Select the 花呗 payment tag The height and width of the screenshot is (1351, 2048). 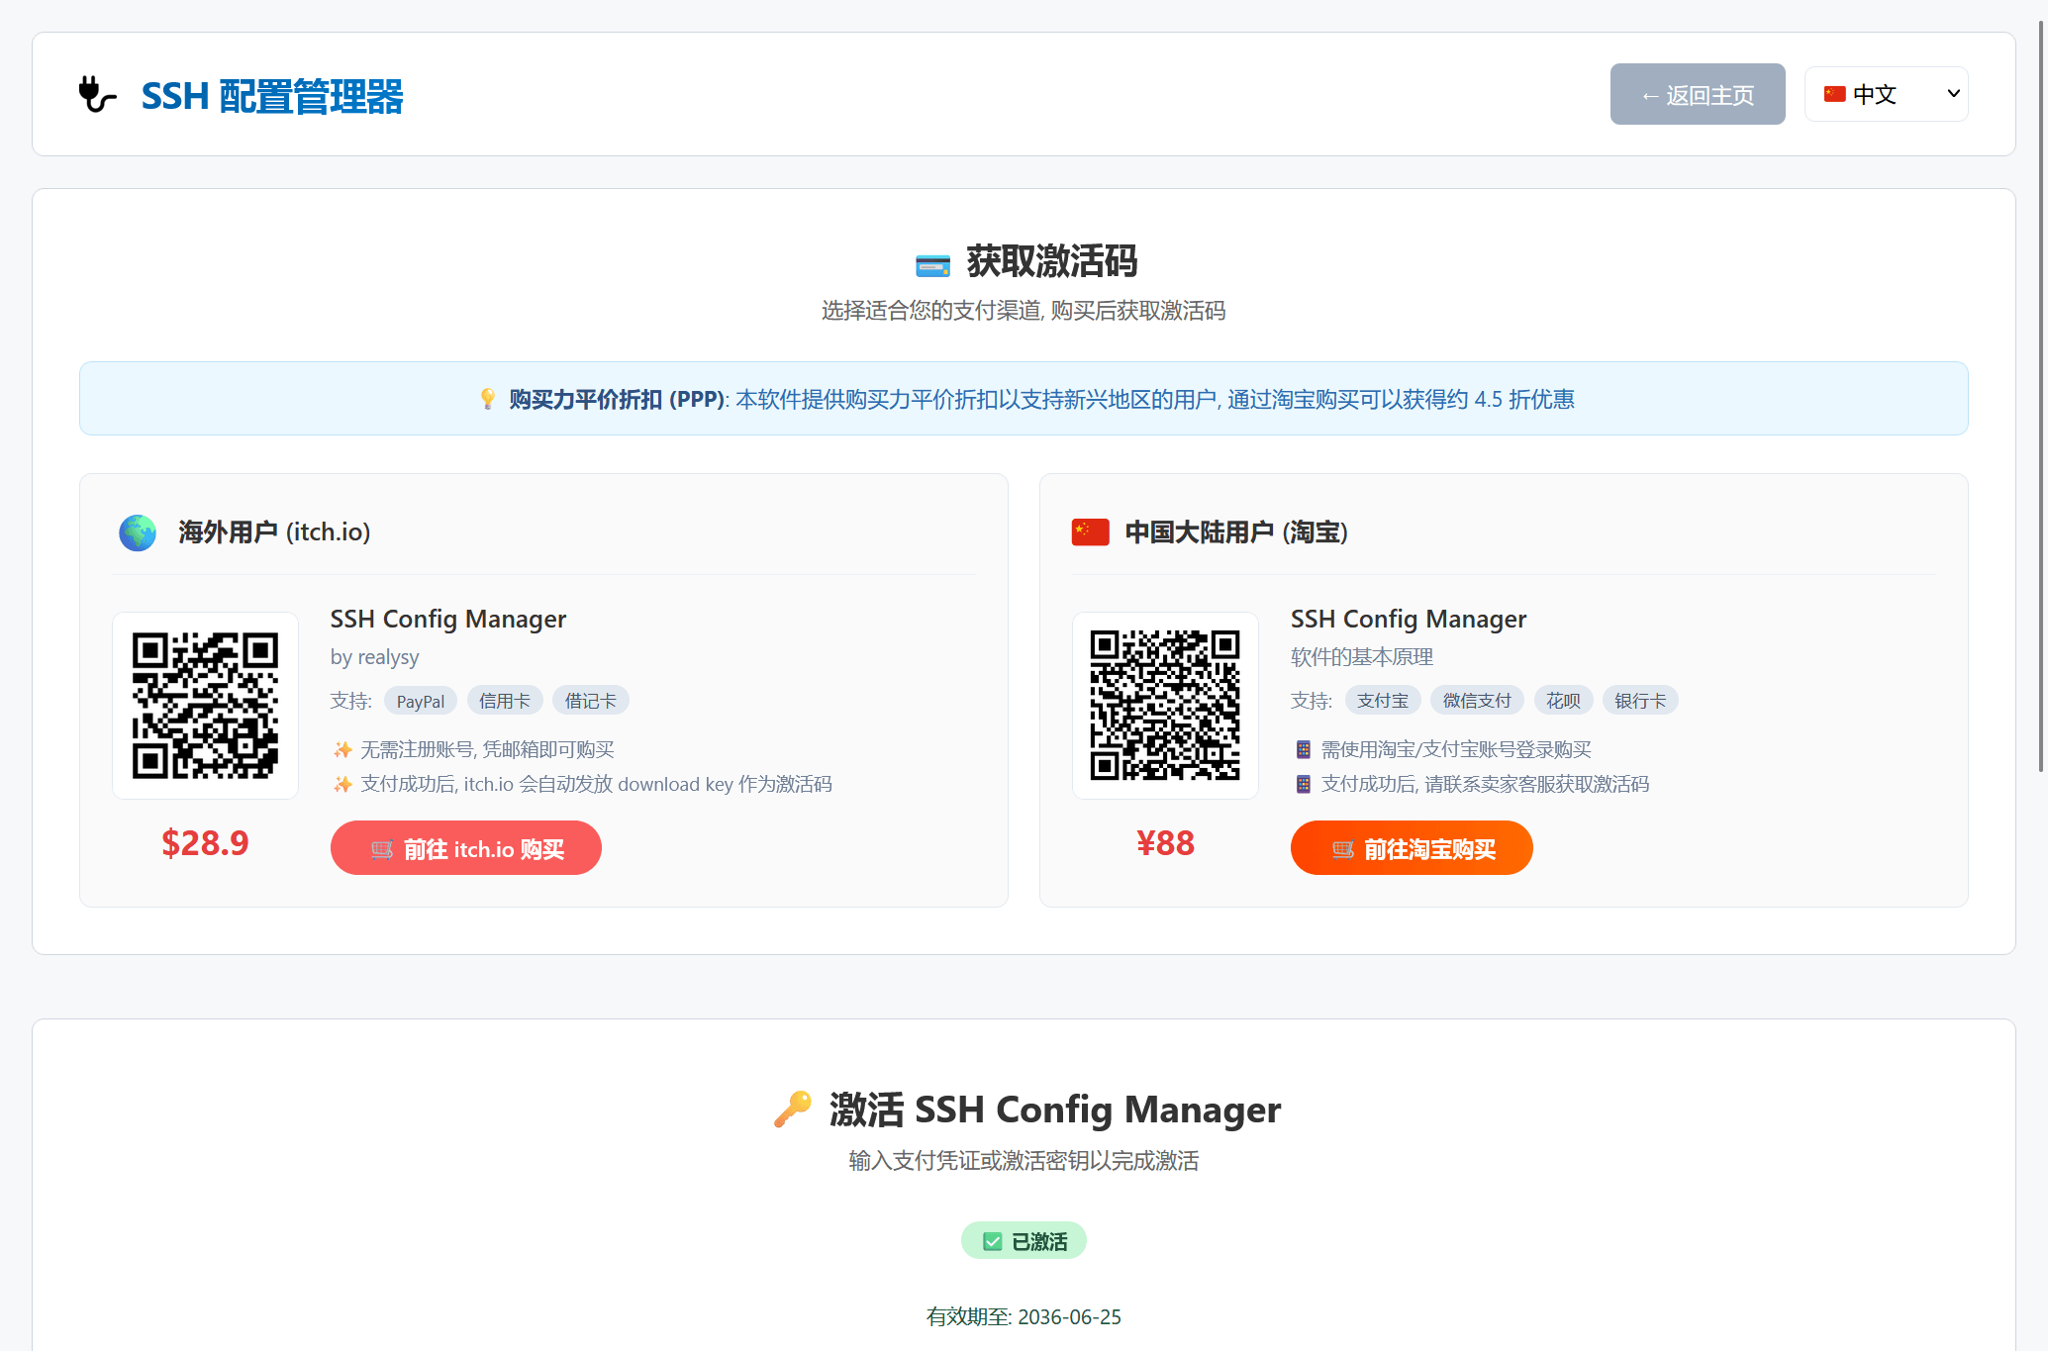(x=1564, y=701)
